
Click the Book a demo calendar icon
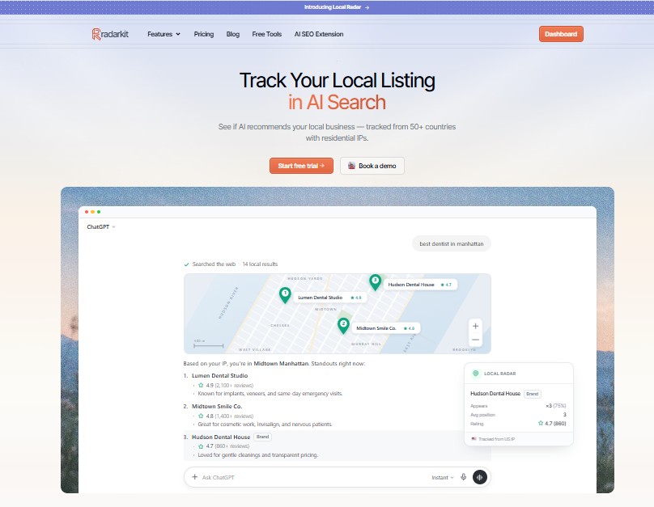[351, 166]
